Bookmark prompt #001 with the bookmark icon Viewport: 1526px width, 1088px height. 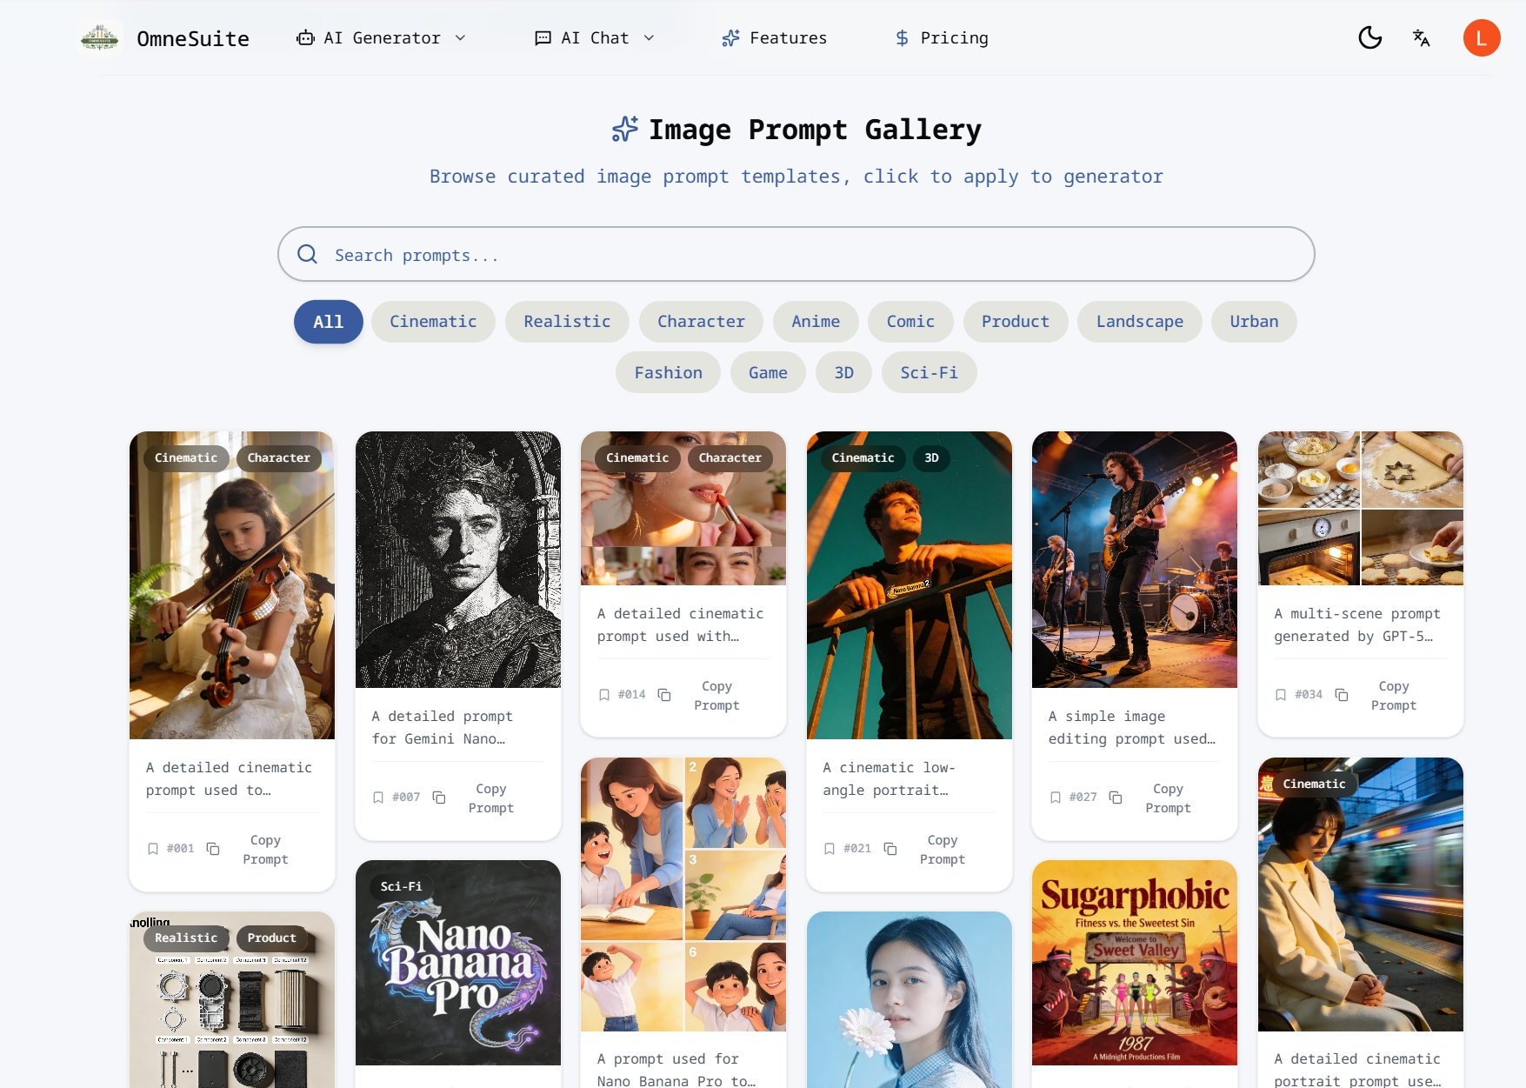pos(153,849)
